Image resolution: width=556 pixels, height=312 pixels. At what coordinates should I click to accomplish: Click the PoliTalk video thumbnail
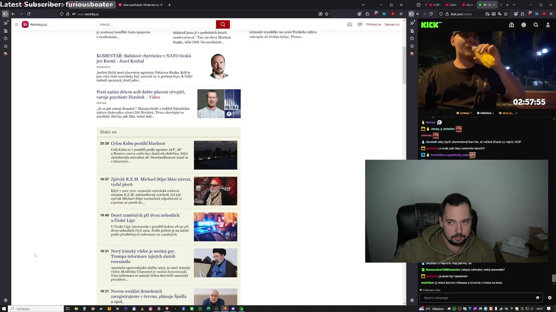[219, 104]
